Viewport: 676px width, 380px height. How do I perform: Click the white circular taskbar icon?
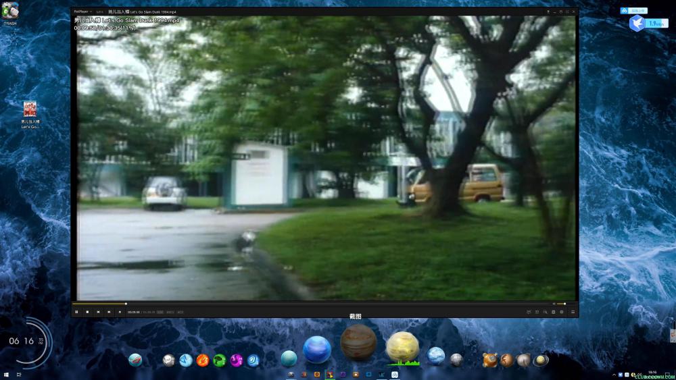pos(395,375)
